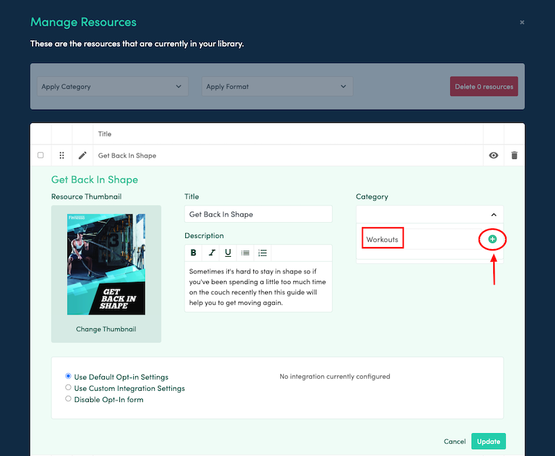The width and height of the screenshot is (555, 456).
Task: Click the Title column header
Action: [x=105, y=134]
